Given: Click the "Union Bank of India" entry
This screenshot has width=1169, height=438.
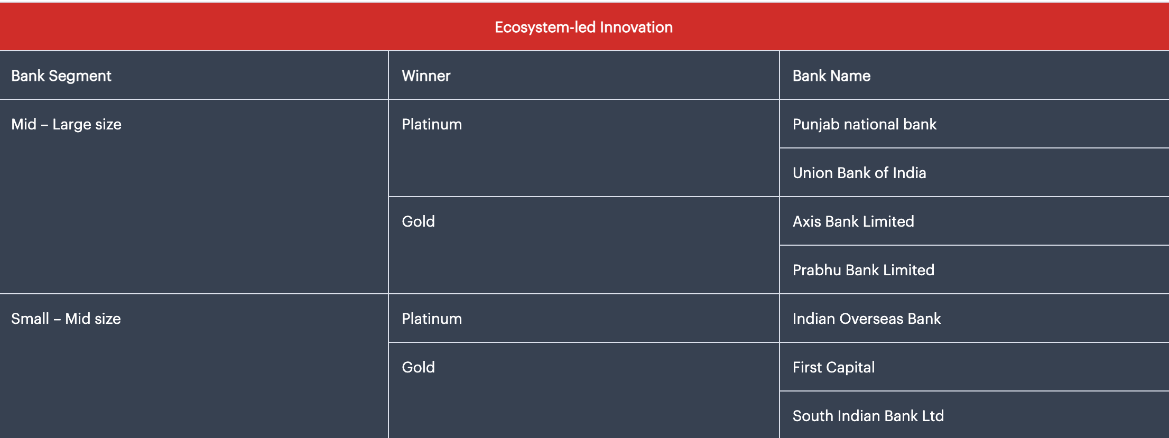Looking at the screenshot, I should click(859, 173).
